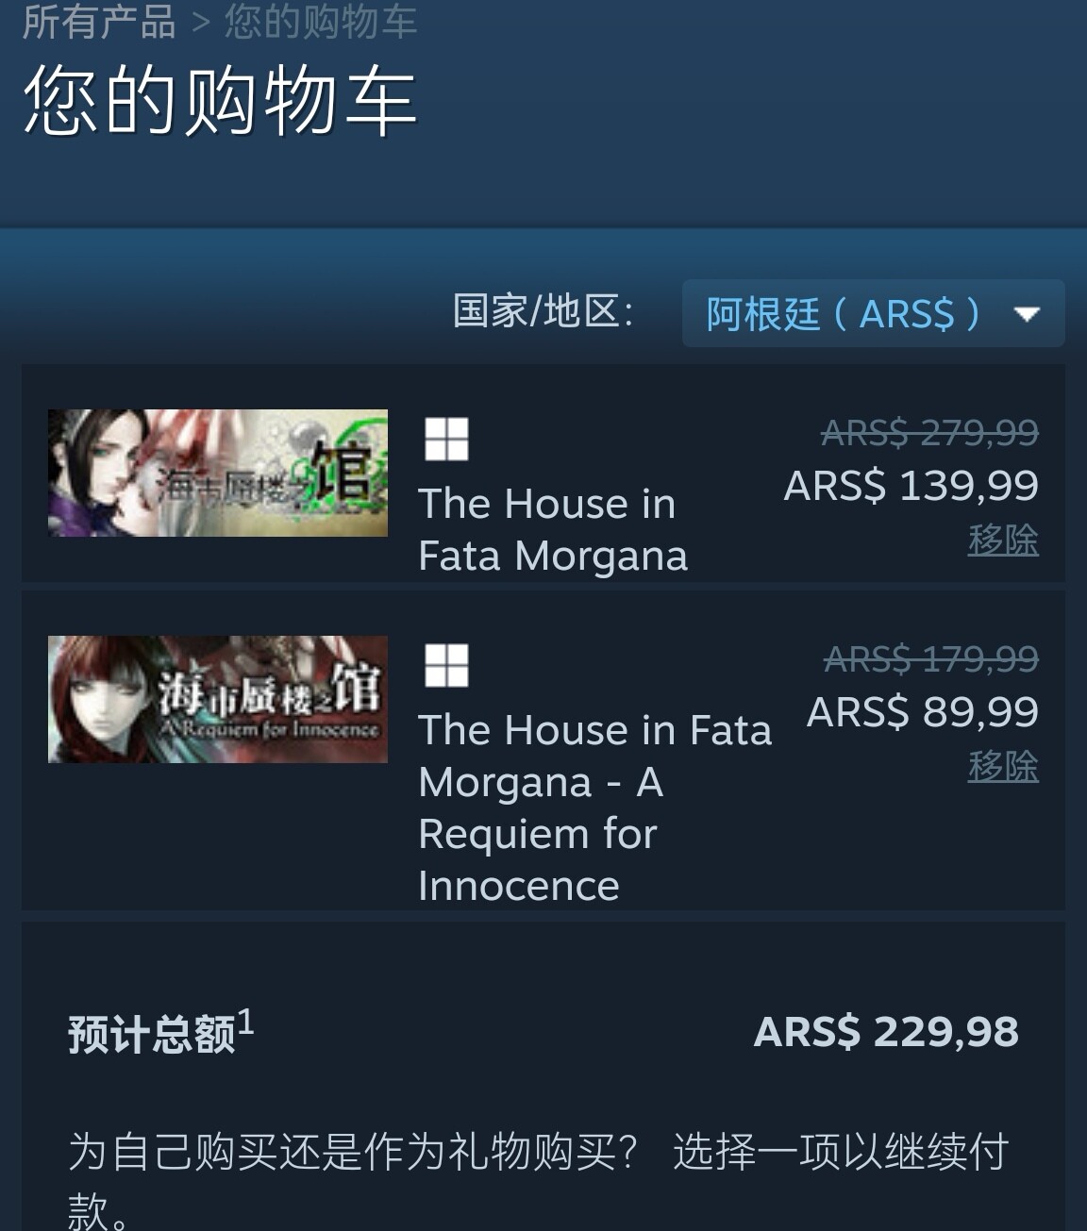Image resolution: width=1087 pixels, height=1231 pixels.
Task: Click 您的购物车 in the breadcrumb
Action: (321, 22)
